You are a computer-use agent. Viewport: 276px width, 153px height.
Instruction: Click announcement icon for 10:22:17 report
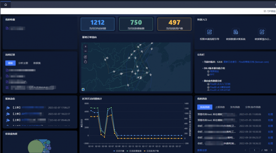pyautogui.click(x=8, y=114)
